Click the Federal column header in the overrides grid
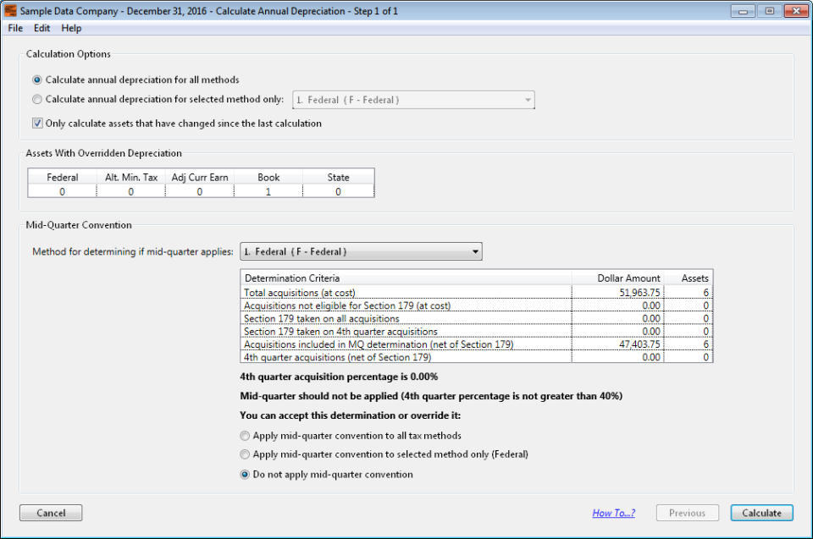The height and width of the screenshot is (539, 813). click(62, 177)
